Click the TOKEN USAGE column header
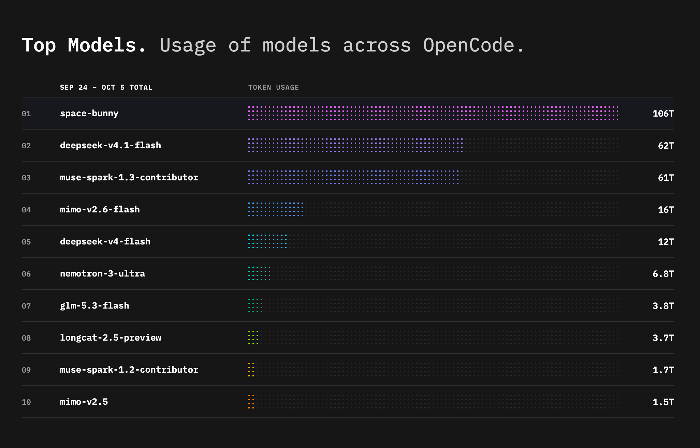Viewport: 700px width, 448px height. [x=274, y=87]
